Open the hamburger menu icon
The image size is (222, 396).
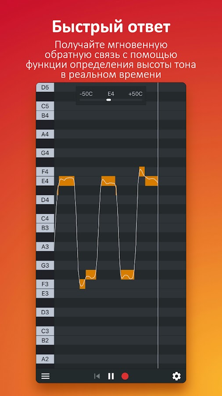45,376
